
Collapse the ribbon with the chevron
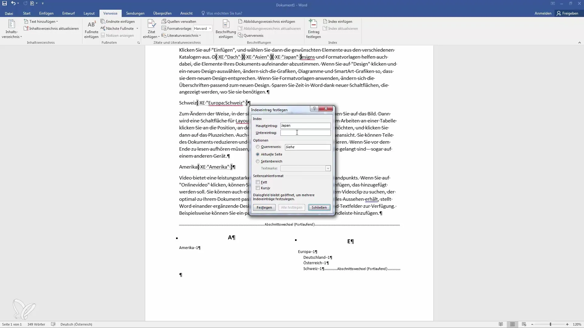[x=579, y=43]
